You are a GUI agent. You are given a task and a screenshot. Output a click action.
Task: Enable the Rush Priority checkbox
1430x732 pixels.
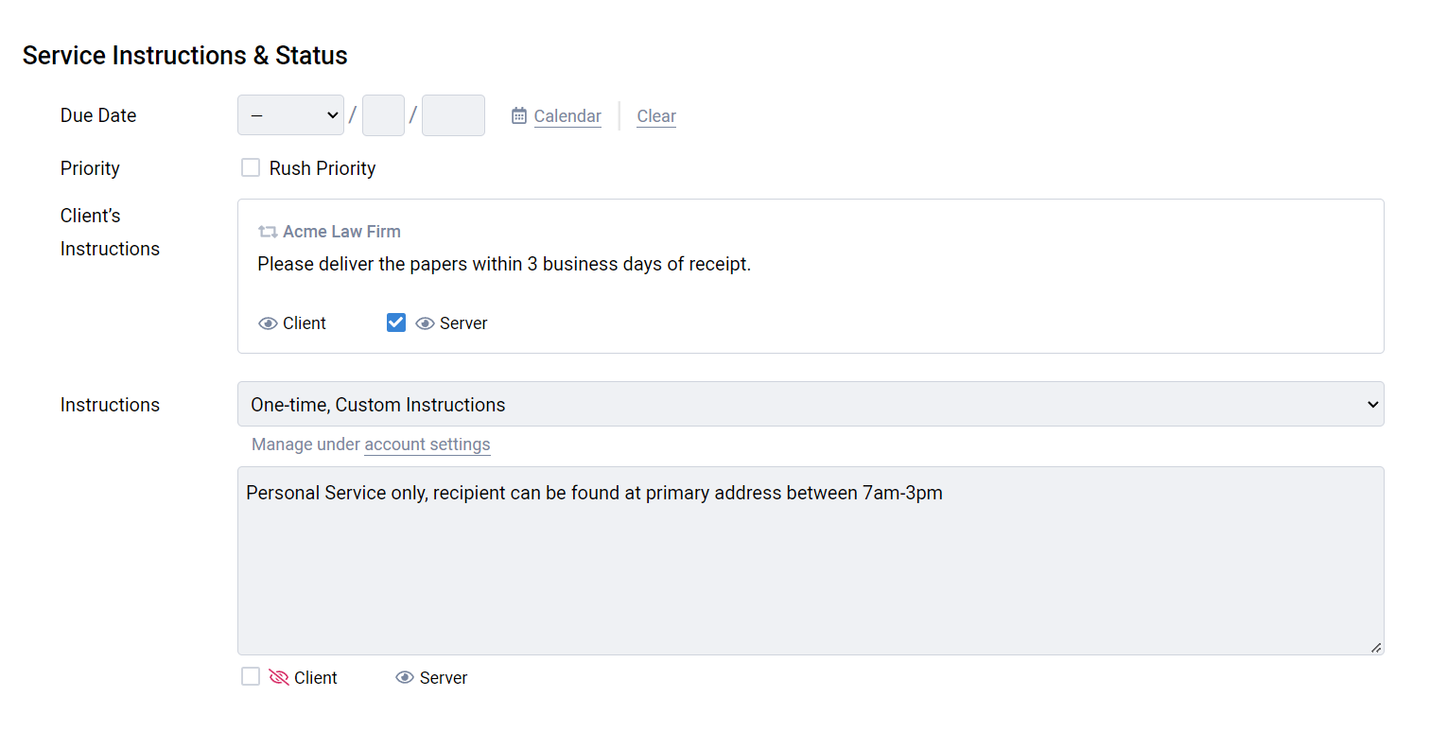pos(251,168)
